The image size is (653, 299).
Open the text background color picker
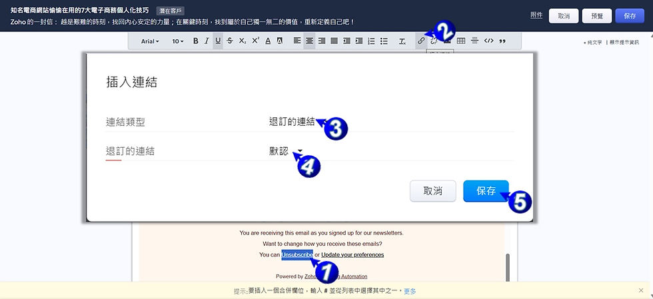279,41
